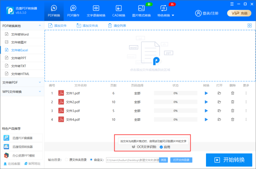Start converting 文件1.pdf with play icon
The height and width of the screenshot is (169, 256).
click(x=206, y=93)
